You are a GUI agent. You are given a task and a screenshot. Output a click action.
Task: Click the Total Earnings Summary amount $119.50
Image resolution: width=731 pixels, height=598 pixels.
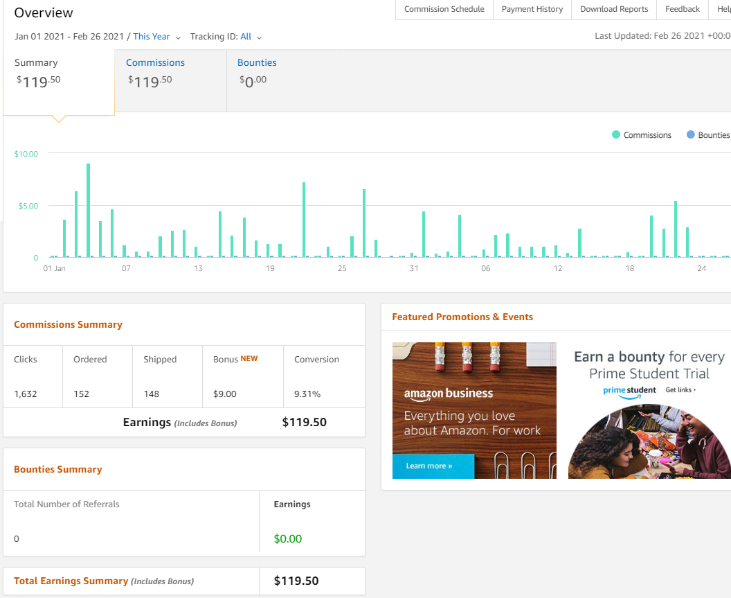296,581
